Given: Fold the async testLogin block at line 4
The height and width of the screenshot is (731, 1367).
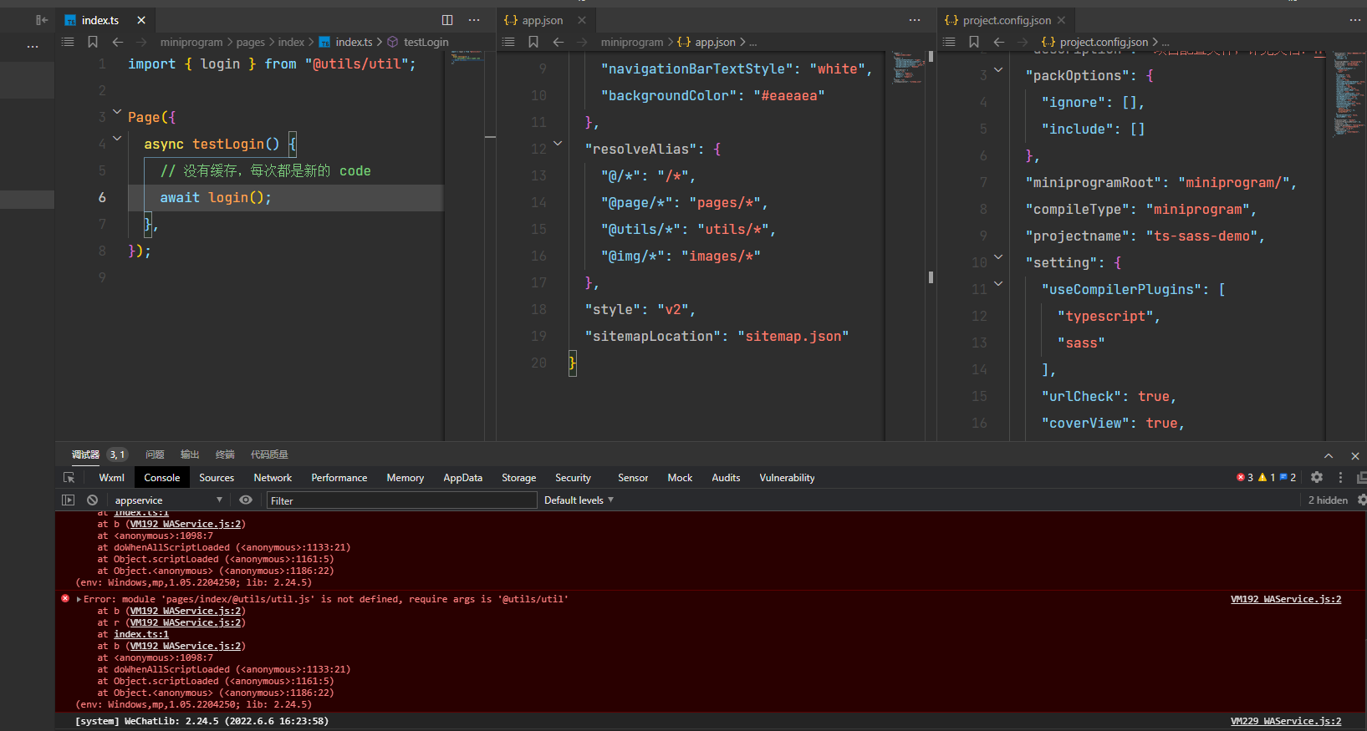Looking at the screenshot, I should coord(117,138).
